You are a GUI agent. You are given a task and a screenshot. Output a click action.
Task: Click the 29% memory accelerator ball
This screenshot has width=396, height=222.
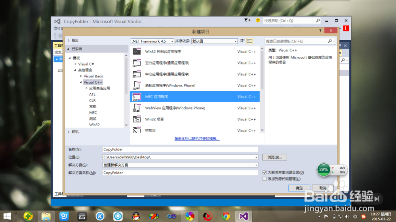(324, 169)
